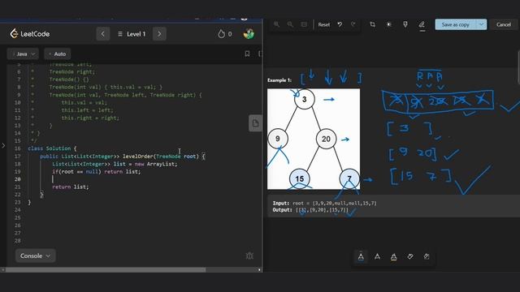Click the Cancel button
Screen dimensions: 520x292
504,24
